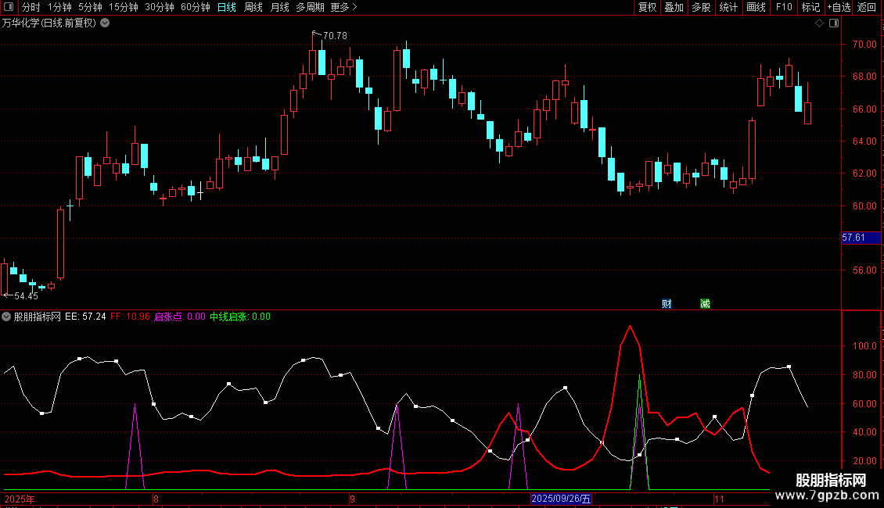The width and height of the screenshot is (884, 508).
Task: Open dropdown next to 万华化学 title
Action: pos(105,23)
